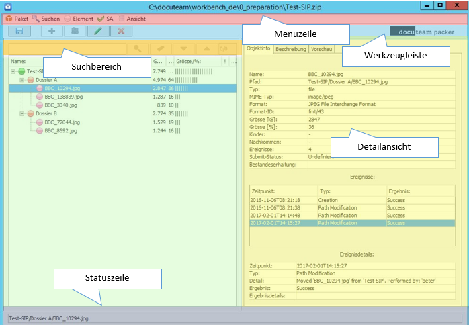Viewport: 469px width, 325px height.
Task: Select BBC_72044.jpg in the tree
Action: (62, 122)
